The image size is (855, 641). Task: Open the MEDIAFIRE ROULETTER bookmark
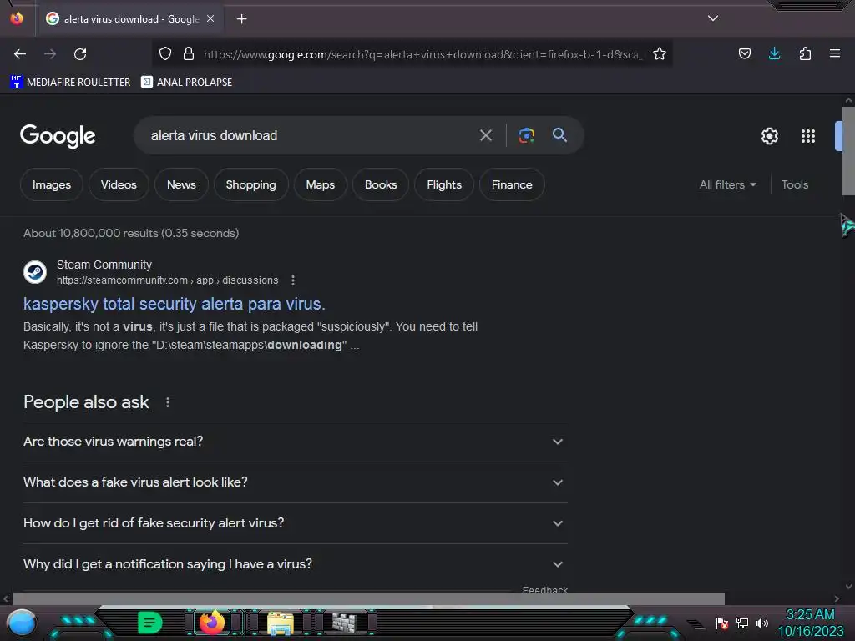click(70, 83)
